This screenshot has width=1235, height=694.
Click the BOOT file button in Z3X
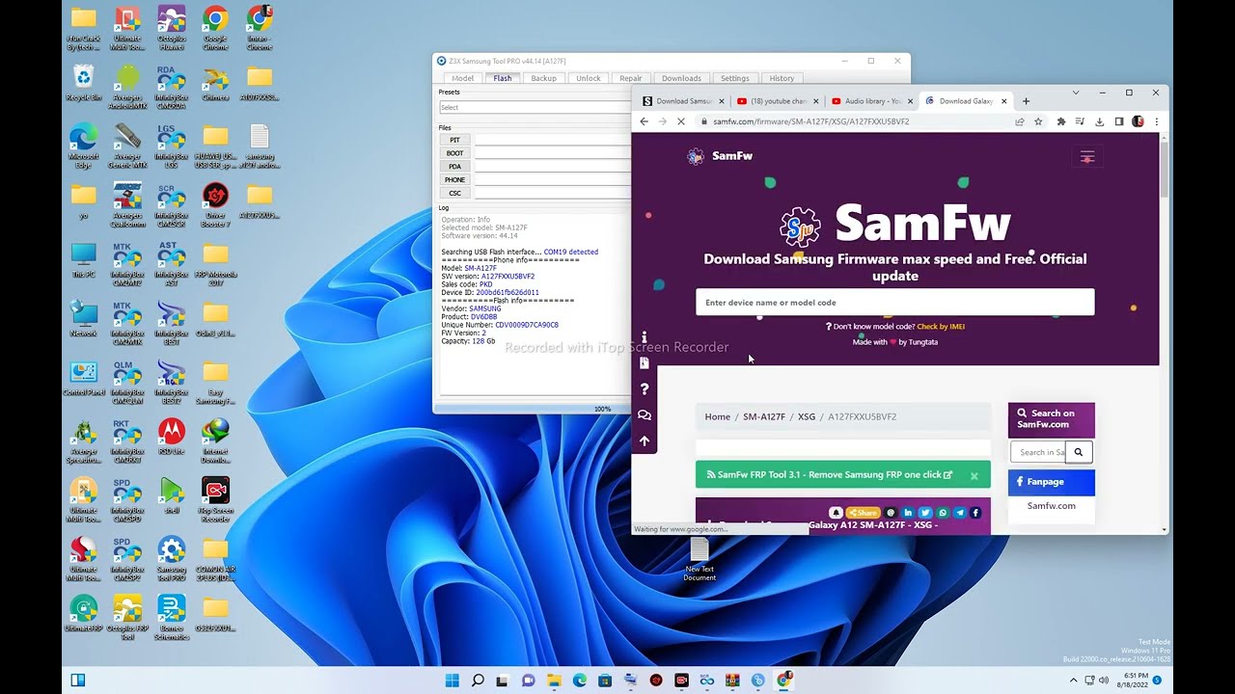click(x=454, y=153)
